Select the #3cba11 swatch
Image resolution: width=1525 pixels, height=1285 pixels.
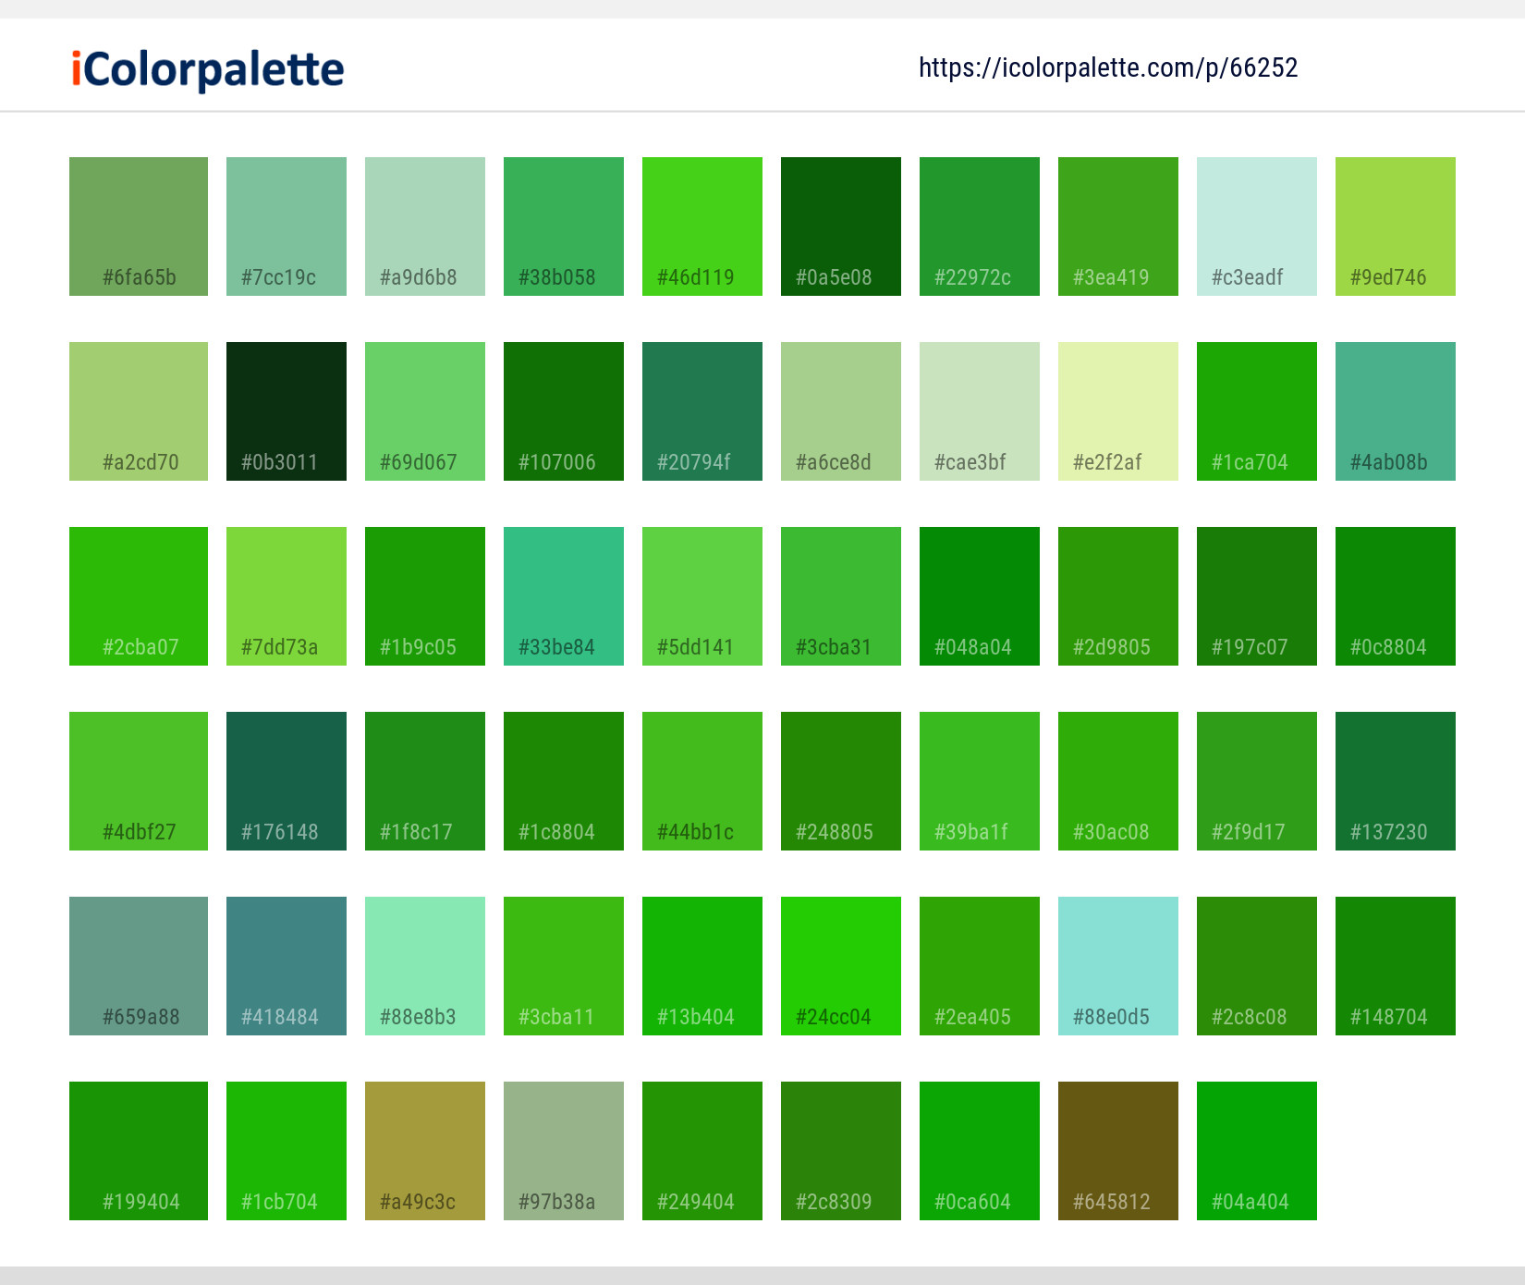(564, 966)
